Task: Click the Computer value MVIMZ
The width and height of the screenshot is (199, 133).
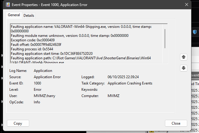Action: pos(113,96)
